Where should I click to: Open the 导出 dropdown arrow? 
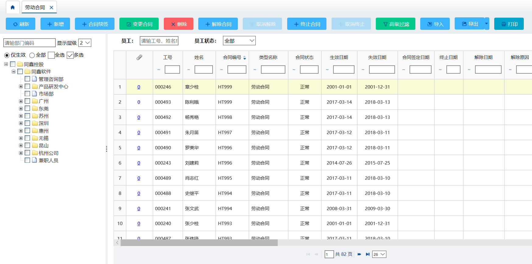pyautogui.click(x=486, y=24)
